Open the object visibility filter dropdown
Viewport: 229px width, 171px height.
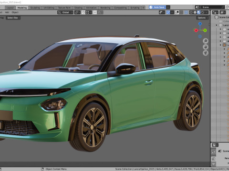(162, 12)
